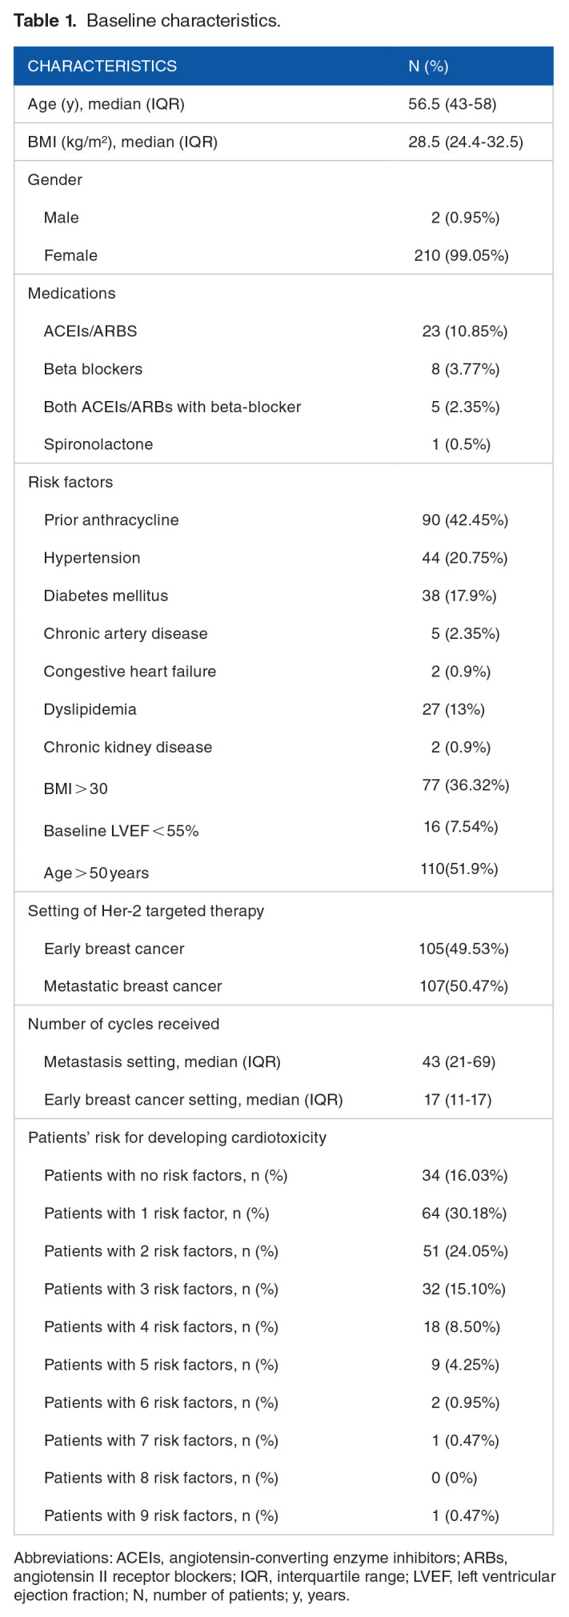
Task: Select the Metastatic breast cancer row label
Action: coord(133,986)
